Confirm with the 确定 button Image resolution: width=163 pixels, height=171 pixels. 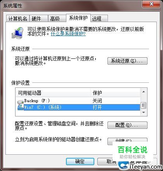(80, 161)
